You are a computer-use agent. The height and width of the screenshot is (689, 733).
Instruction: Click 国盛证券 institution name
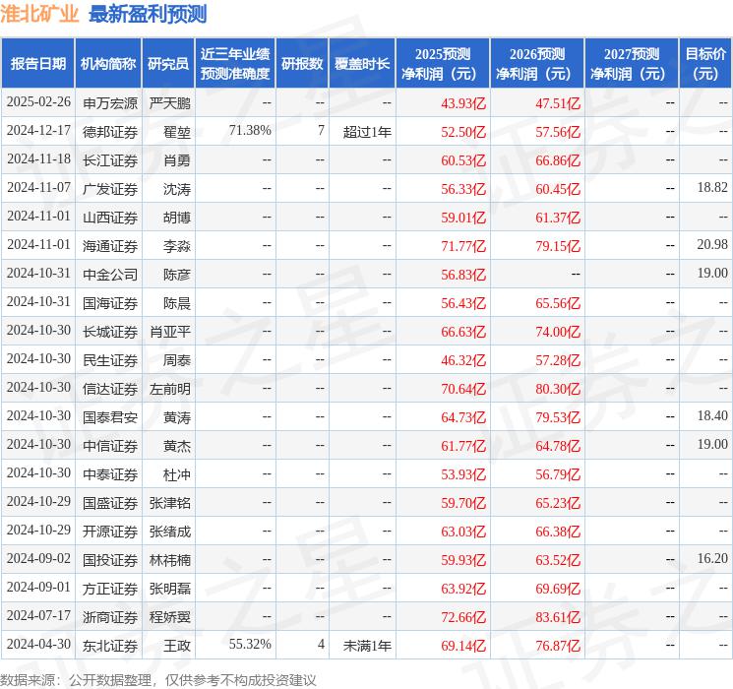coord(110,503)
